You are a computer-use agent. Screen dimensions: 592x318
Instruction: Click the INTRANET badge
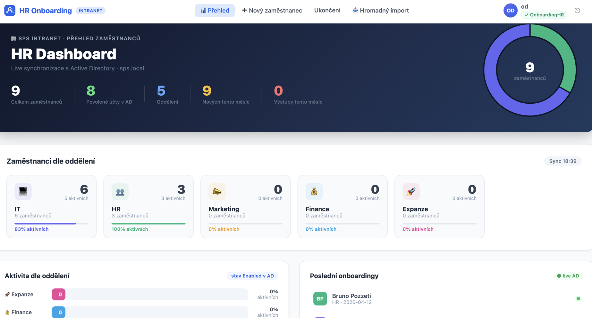[90, 11]
